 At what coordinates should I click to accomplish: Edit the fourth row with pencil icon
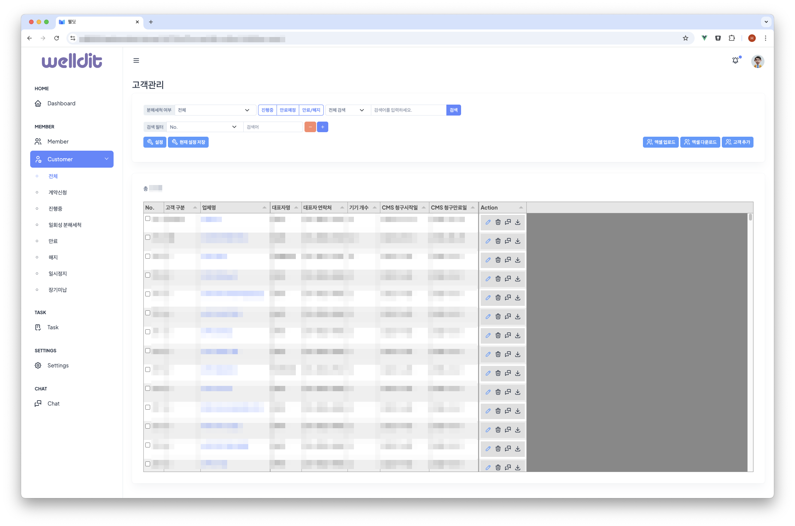[x=488, y=279]
